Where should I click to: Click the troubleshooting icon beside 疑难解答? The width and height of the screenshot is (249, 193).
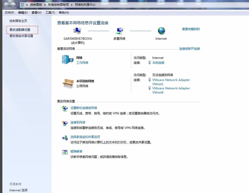pos(65,152)
